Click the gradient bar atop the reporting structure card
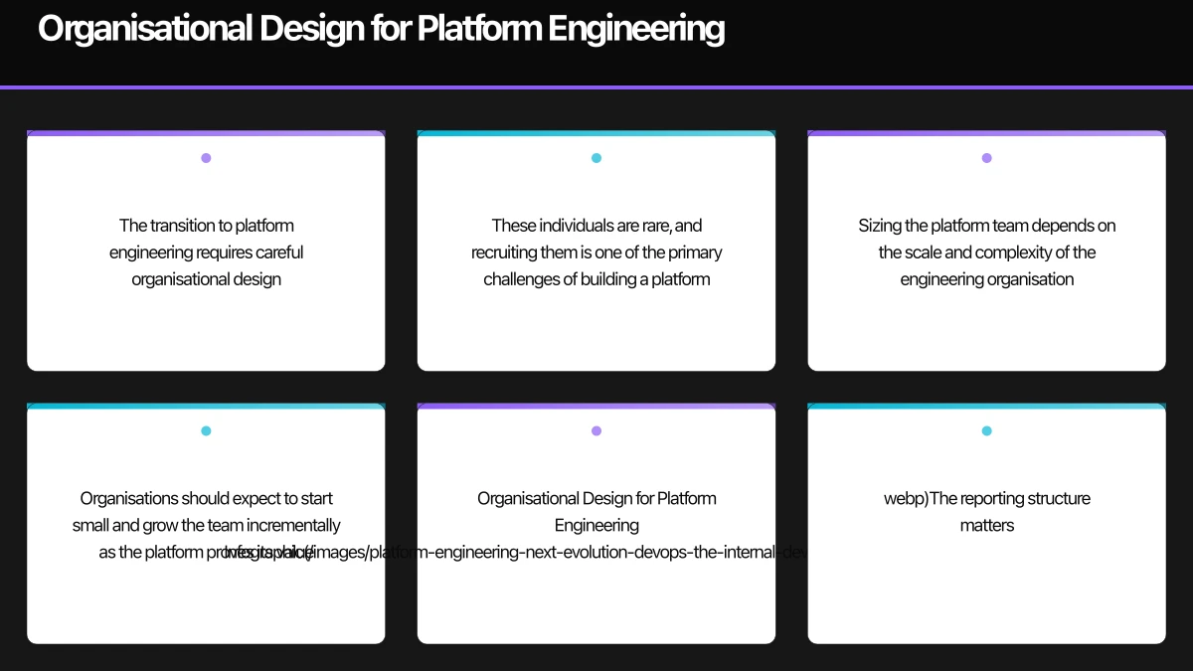The width and height of the screenshot is (1193, 671). [986, 406]
